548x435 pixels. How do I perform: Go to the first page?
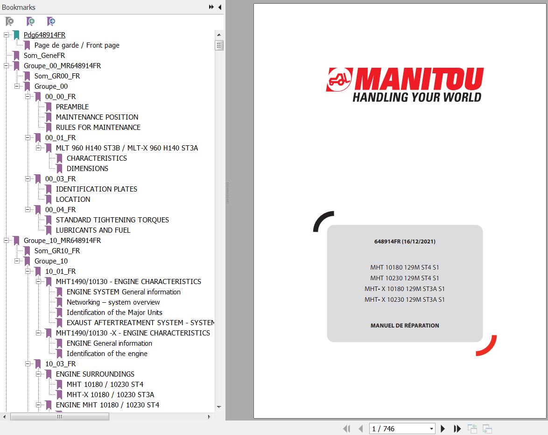tap(347, 429)
